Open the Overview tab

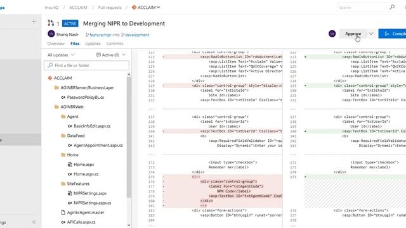coord(56,44)
